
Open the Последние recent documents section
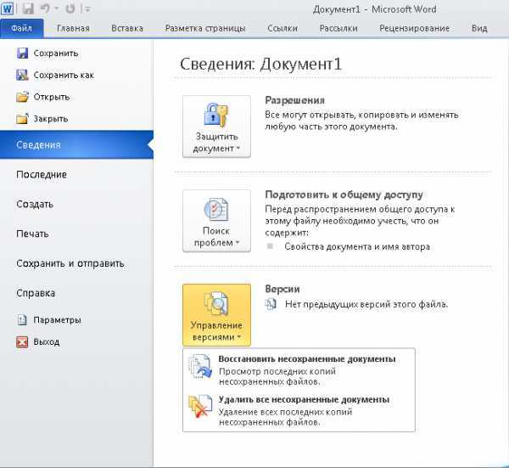42,174
